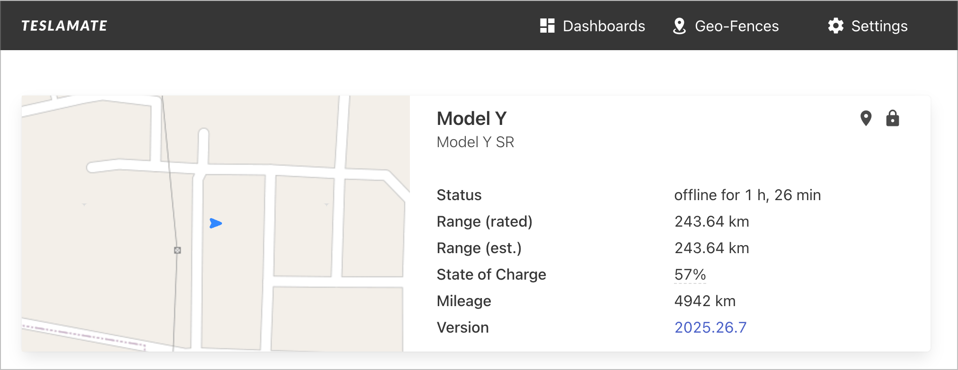Image resolution: width=958 pixels, height=370 pixels.
Task: Click the small square marker on the map
Action: point(177,250)
